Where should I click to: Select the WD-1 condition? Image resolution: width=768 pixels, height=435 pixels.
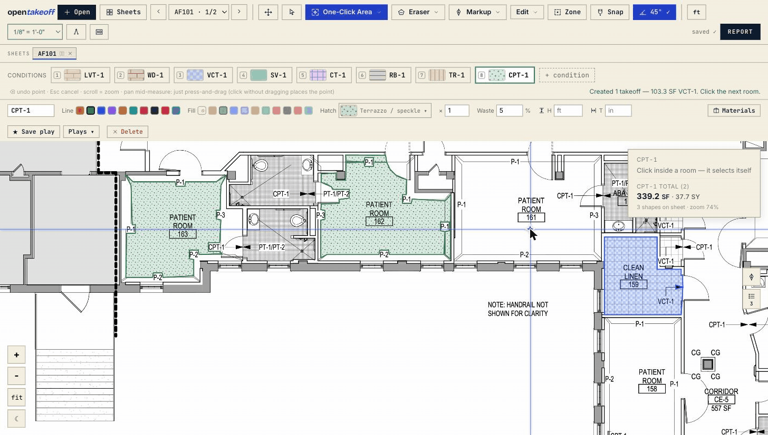click(142, 75)
